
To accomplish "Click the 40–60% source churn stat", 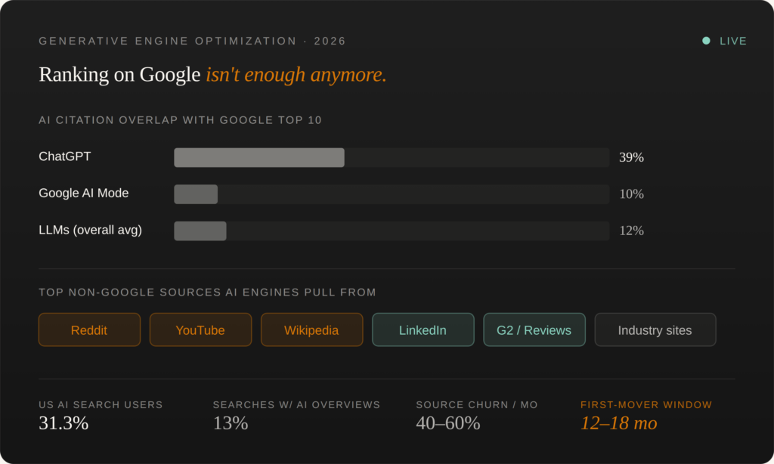I will click(448, 423).
